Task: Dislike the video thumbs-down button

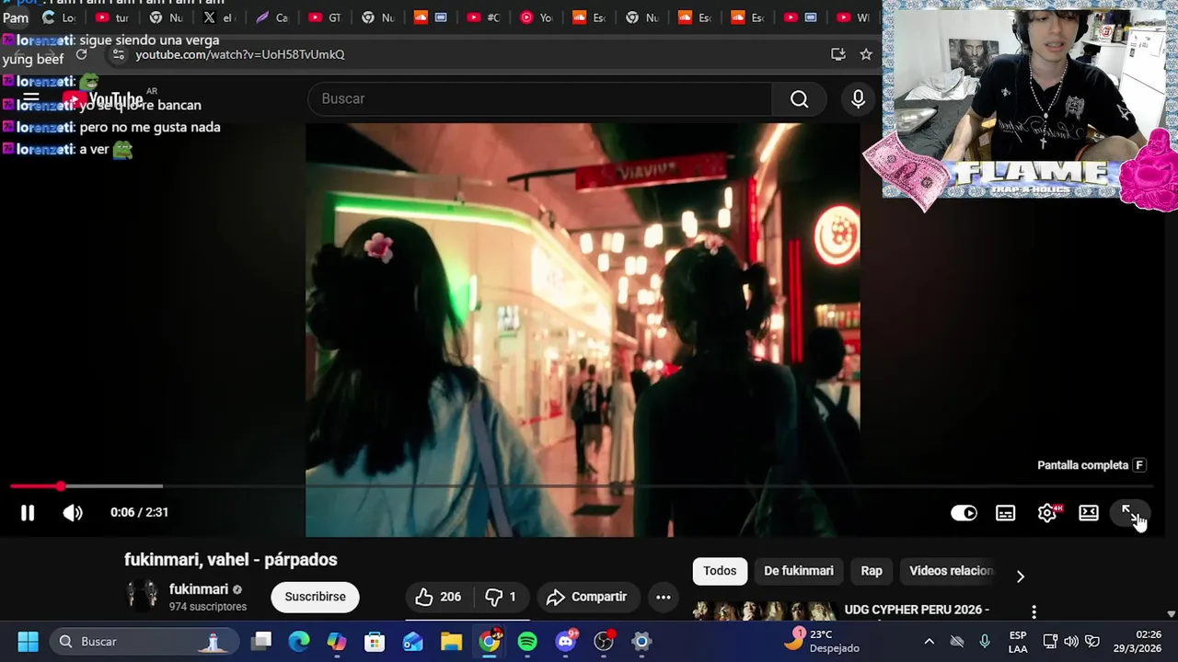Action: click(502, 597)
